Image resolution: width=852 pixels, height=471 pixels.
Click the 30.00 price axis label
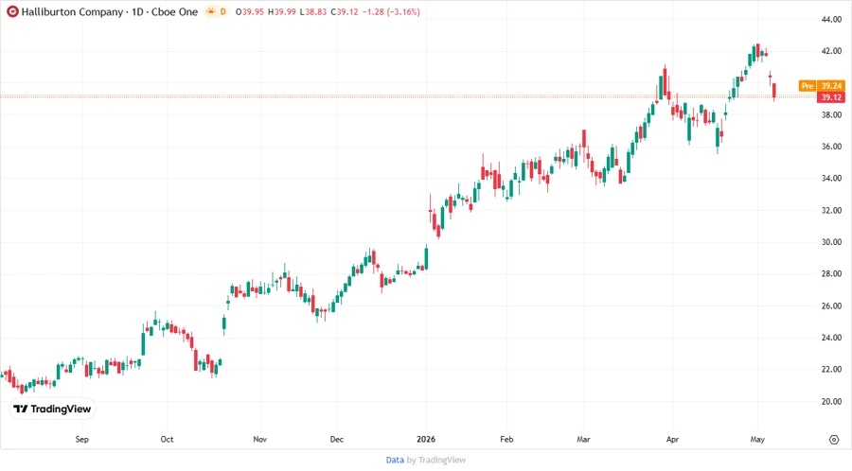point(831,242)
